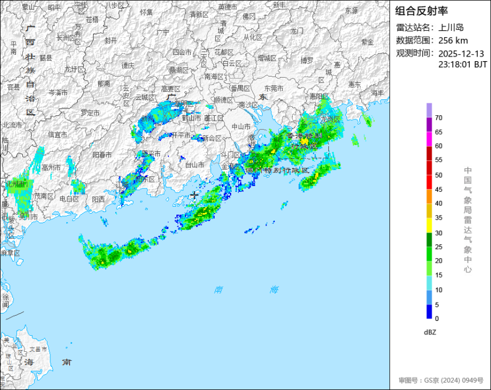
Task: Click the '惠东' map label
Action: tap(355, 85)
